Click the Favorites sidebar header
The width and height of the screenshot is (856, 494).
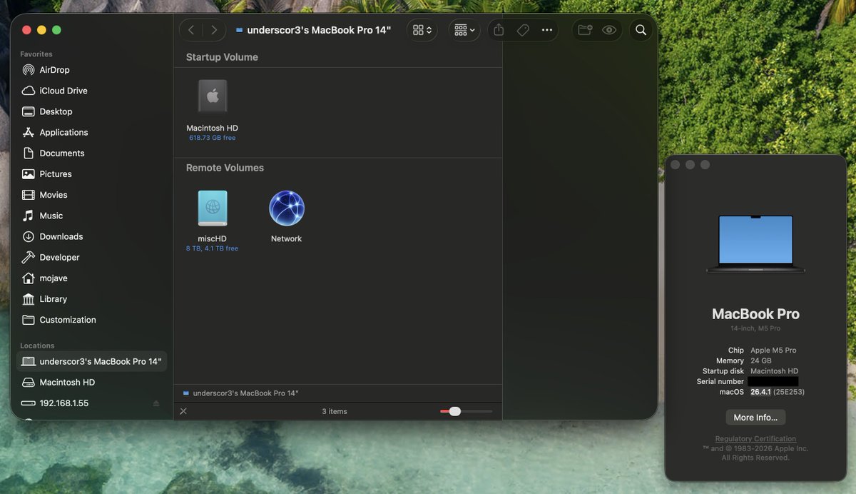36,54
